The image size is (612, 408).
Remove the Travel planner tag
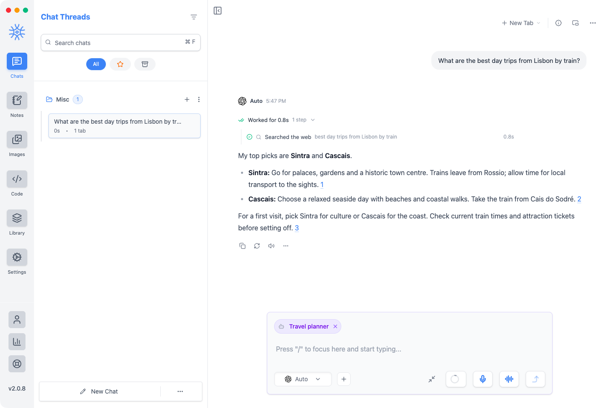point(335,326)
